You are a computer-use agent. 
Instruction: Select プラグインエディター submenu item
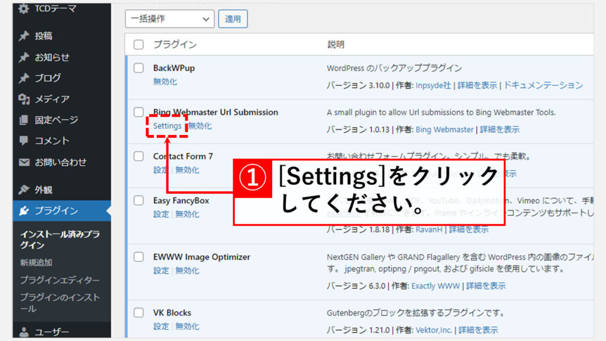pos(60,280)
